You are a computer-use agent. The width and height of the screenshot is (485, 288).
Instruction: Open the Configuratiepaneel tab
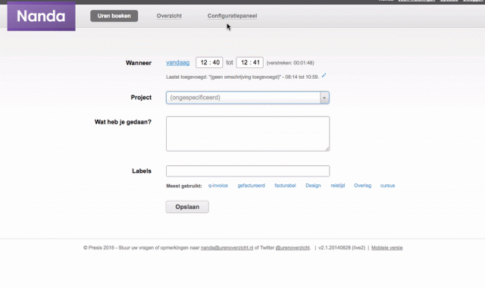(233, 16)
